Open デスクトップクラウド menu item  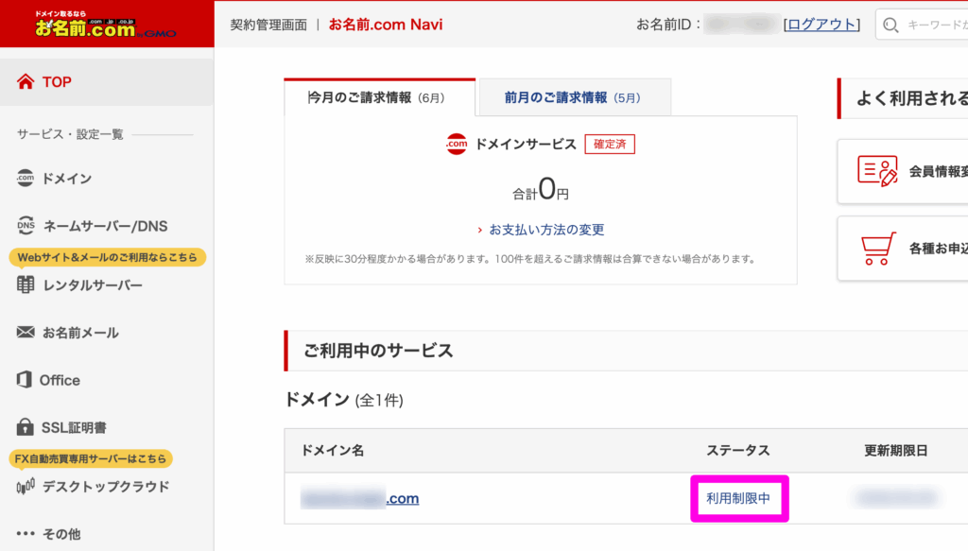[x=107, y=486]
